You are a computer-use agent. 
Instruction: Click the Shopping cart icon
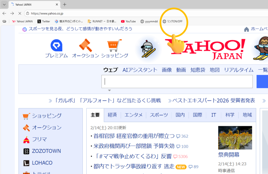115,46
